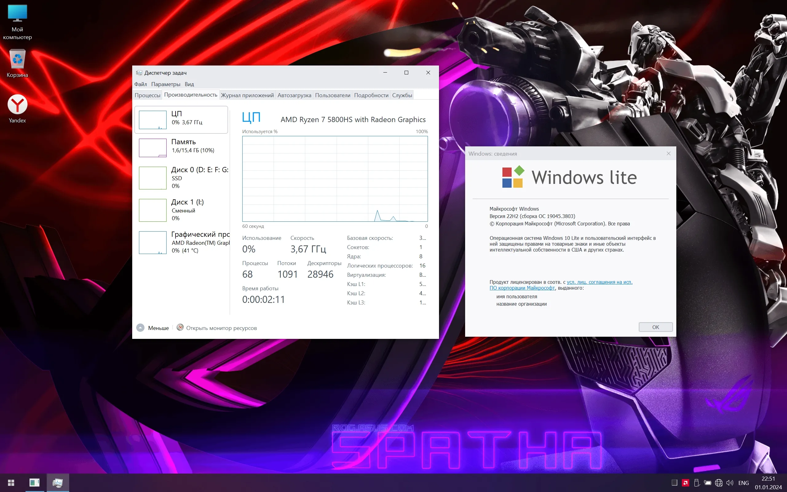Open the resource monitor icon
The image size is (787, 492).
pyautogui.click(x=180, y=327)
